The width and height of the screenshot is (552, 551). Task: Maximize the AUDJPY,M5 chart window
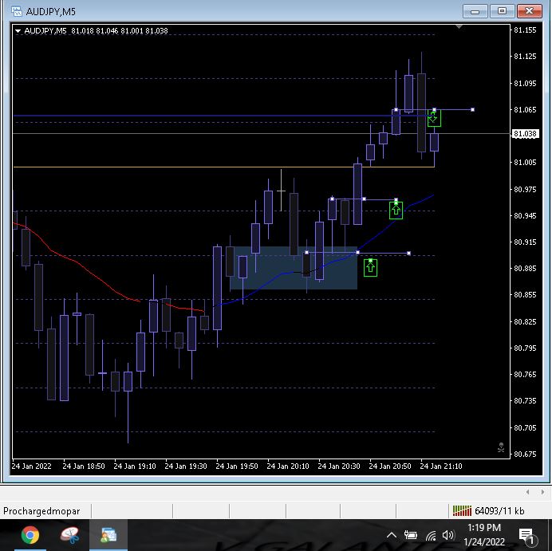[502, 11]
